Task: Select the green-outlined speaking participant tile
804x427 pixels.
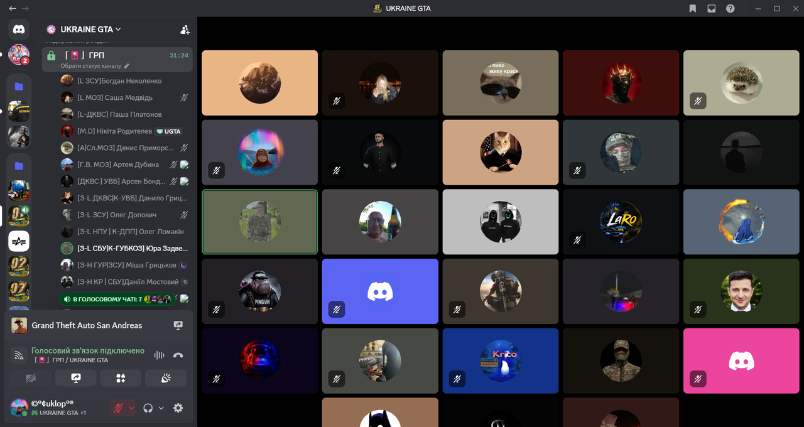Action: coord(259,222)
